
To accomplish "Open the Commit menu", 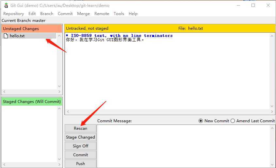I will pos(65,13).
